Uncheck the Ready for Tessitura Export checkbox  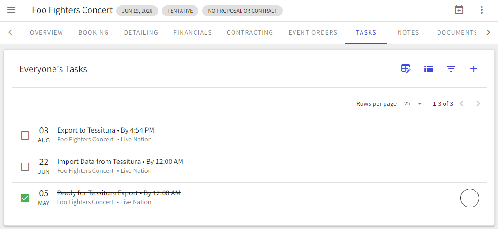[25, 198]
